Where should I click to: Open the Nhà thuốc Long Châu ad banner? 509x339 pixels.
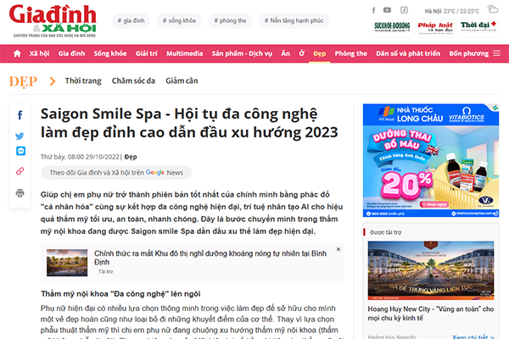pos(431,160)
